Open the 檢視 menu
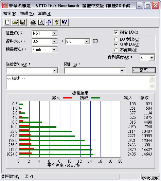This screenshot has width=161, height=181. (27, 14)
